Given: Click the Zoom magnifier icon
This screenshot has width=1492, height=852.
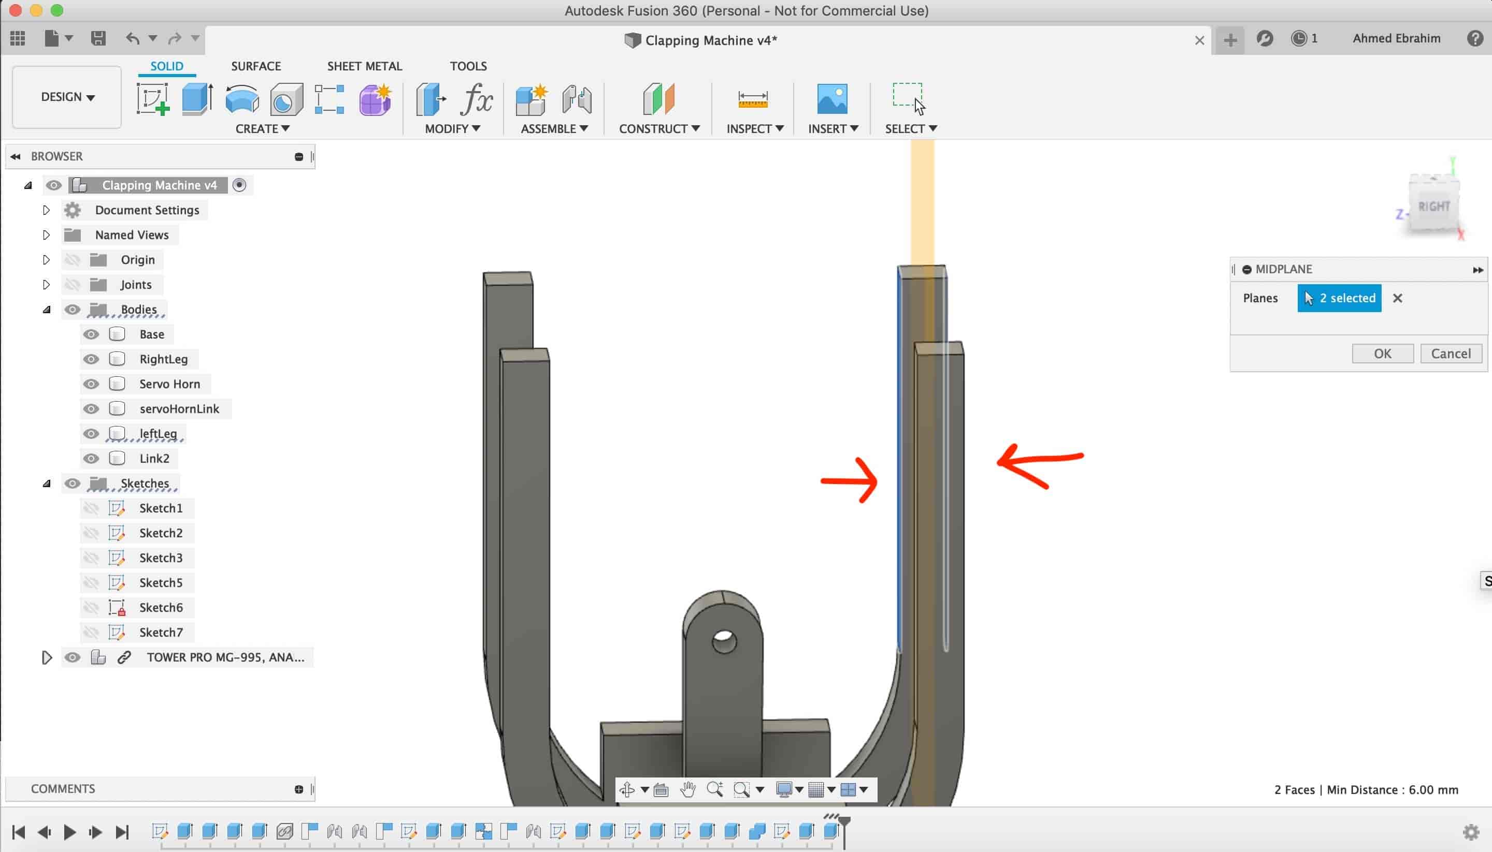Looking at the screenshot, I should coord(714,789).
